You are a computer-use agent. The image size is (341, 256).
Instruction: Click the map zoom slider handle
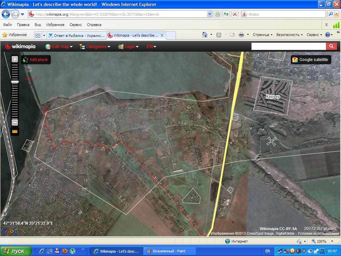(x=15, y=82)
